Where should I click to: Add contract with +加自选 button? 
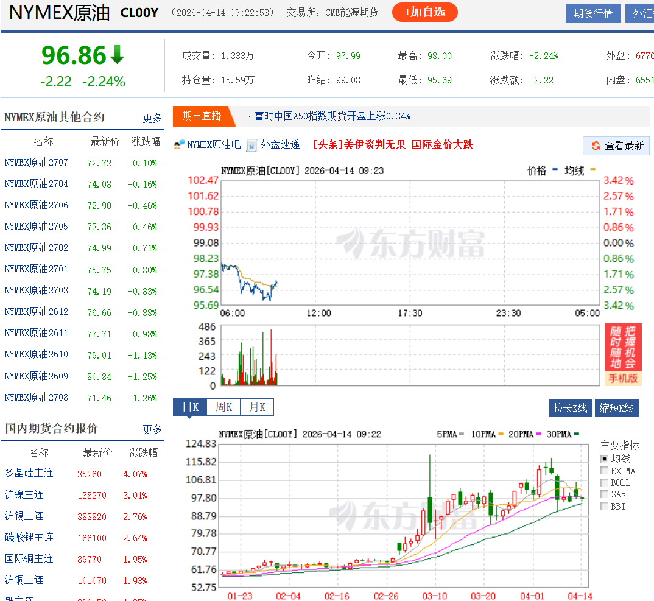[x=424, y=12]
